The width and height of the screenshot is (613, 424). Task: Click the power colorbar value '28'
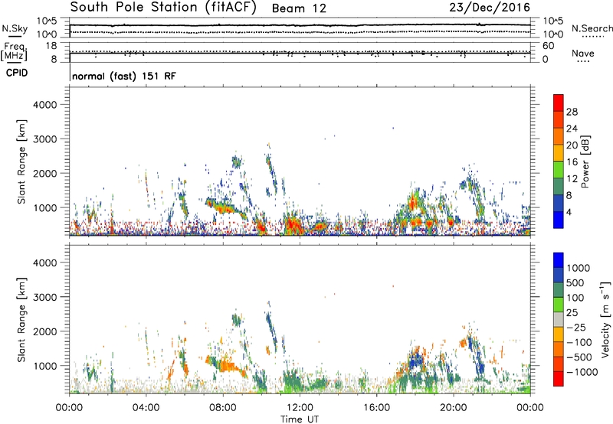point(572,112)
